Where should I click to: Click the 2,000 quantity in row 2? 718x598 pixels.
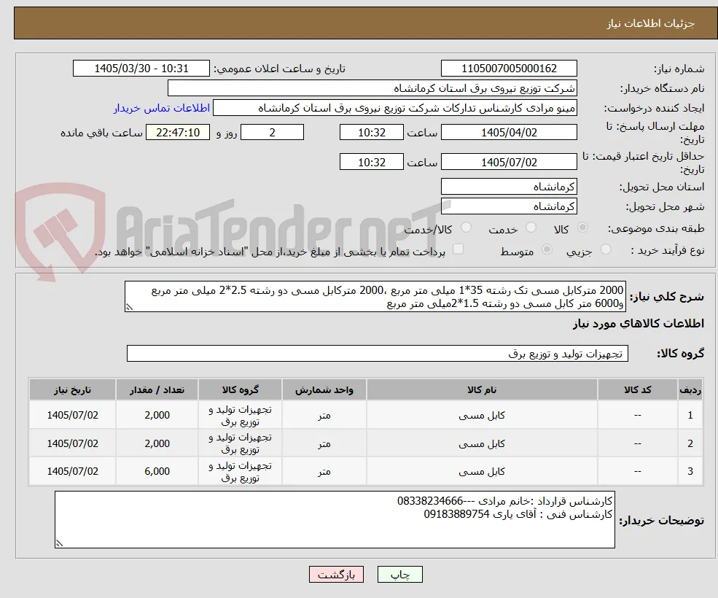(157, 443)
